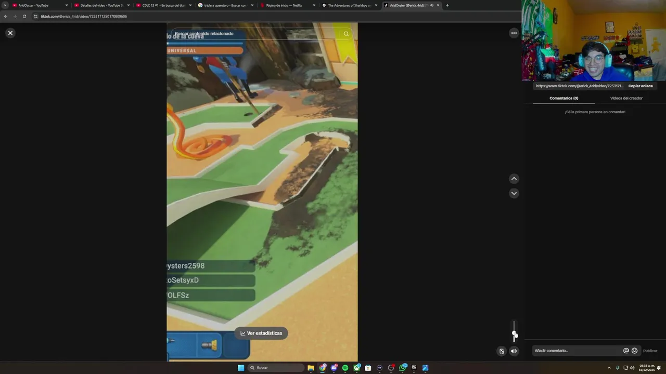
Task: Mute the TikTok tab via its audio icon
Action: pos(431,5)
